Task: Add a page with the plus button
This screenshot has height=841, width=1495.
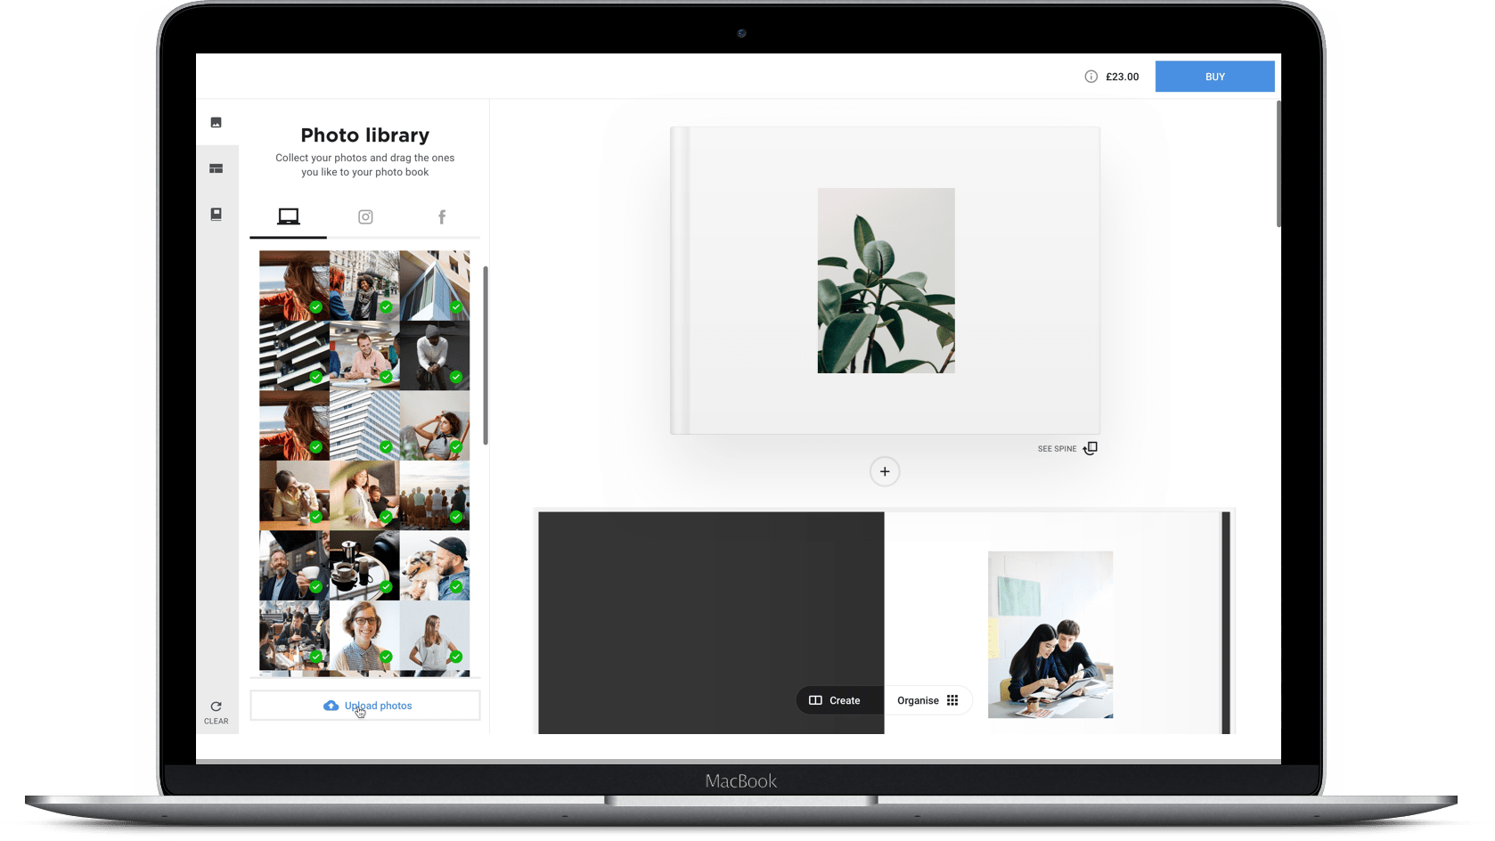Action: (884, 471)
